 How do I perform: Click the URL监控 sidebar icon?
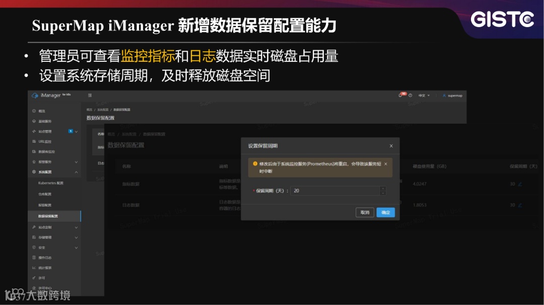pyautogui.click(x=34, y=141)
